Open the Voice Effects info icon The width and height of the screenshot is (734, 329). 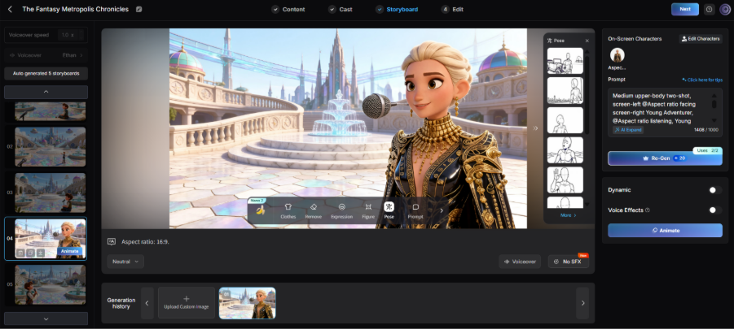tap(648, 210)
